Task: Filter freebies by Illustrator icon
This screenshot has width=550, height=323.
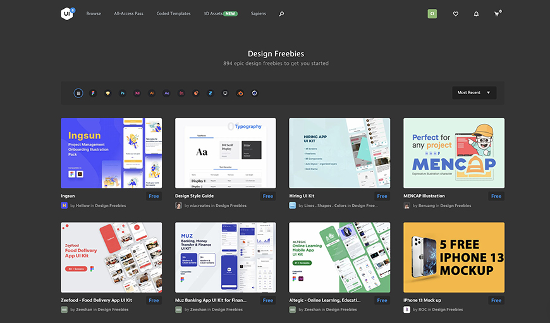Action: point(152,94)
